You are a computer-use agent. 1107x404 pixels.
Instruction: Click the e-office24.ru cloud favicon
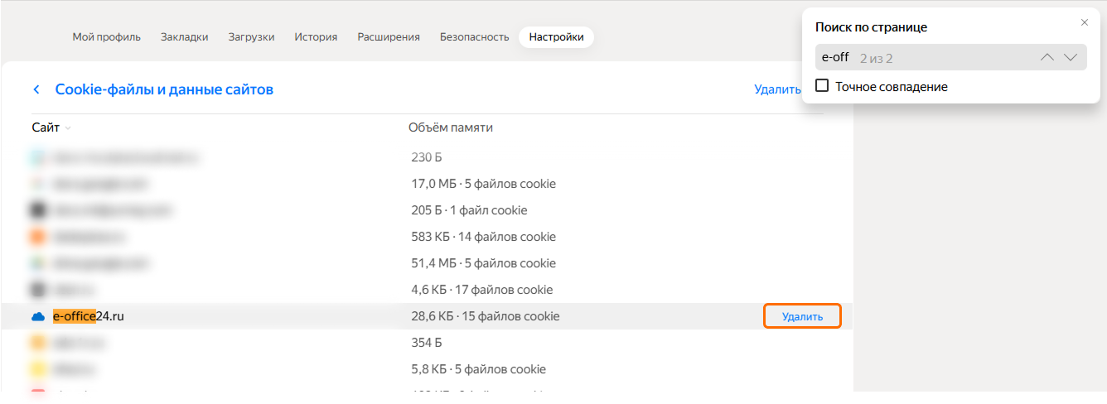37,316
